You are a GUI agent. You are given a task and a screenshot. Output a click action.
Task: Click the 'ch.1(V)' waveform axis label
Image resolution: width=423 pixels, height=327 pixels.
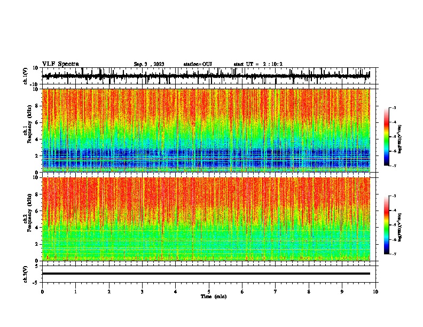coord(26,76)
